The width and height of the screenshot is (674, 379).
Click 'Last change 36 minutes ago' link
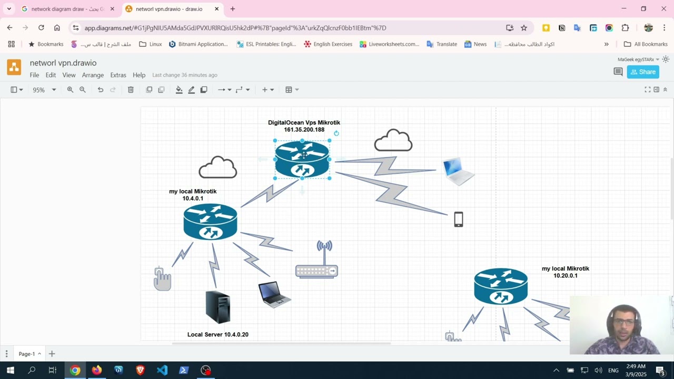point(185,75)
